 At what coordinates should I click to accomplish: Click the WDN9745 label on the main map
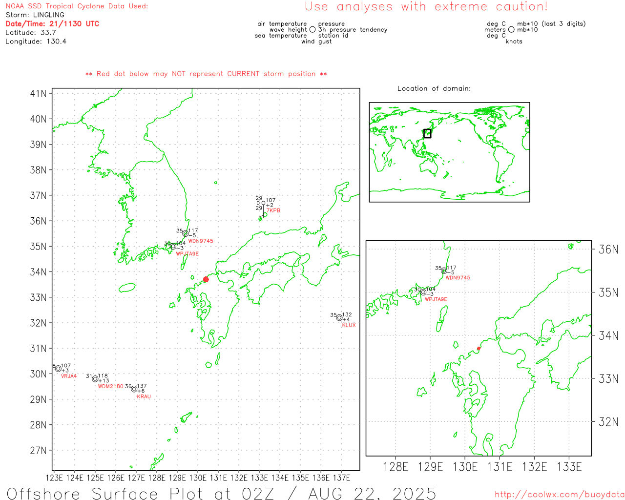pos(201,241)
